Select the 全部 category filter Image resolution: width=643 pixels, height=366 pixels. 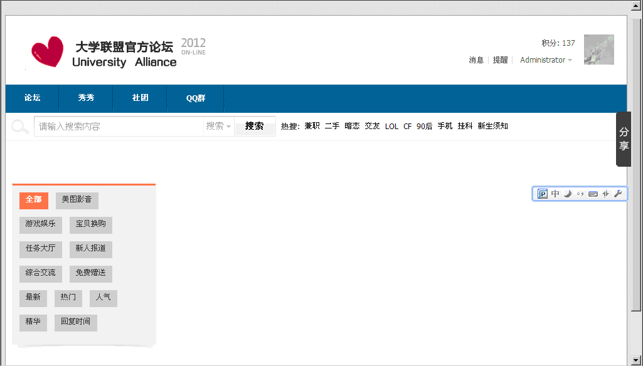tap(34, 201)
